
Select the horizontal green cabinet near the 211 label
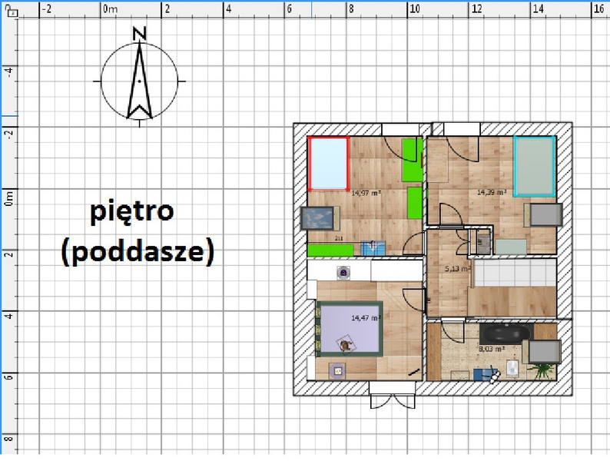(330, 250)
